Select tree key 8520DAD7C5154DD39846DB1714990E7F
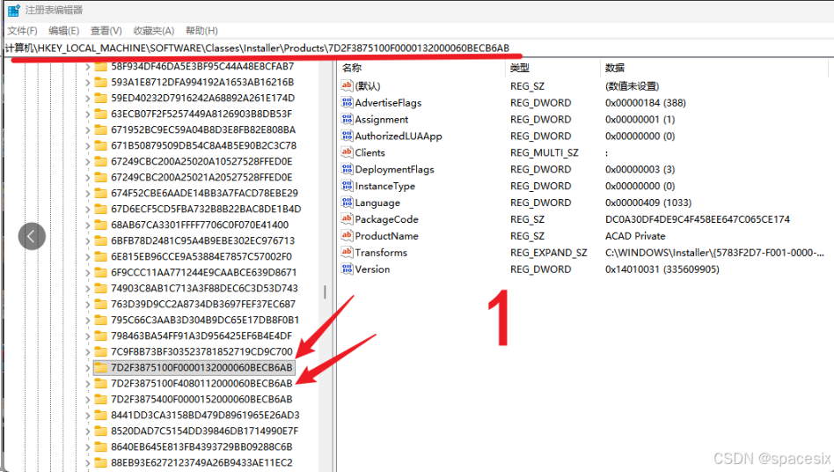This screenshot has height=472, width=834. (x=205, y=431)
